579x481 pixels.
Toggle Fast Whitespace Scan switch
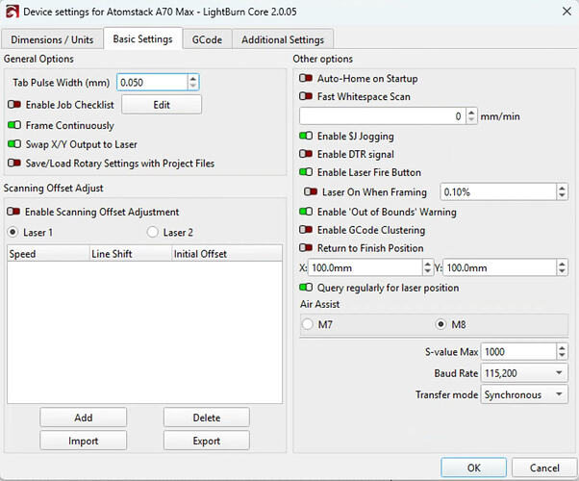pos(306,96)
